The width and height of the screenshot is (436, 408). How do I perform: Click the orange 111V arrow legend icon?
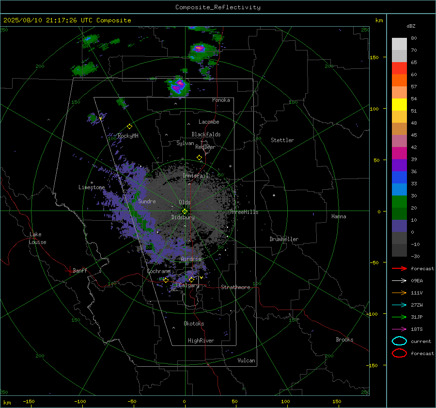point(399,293)
